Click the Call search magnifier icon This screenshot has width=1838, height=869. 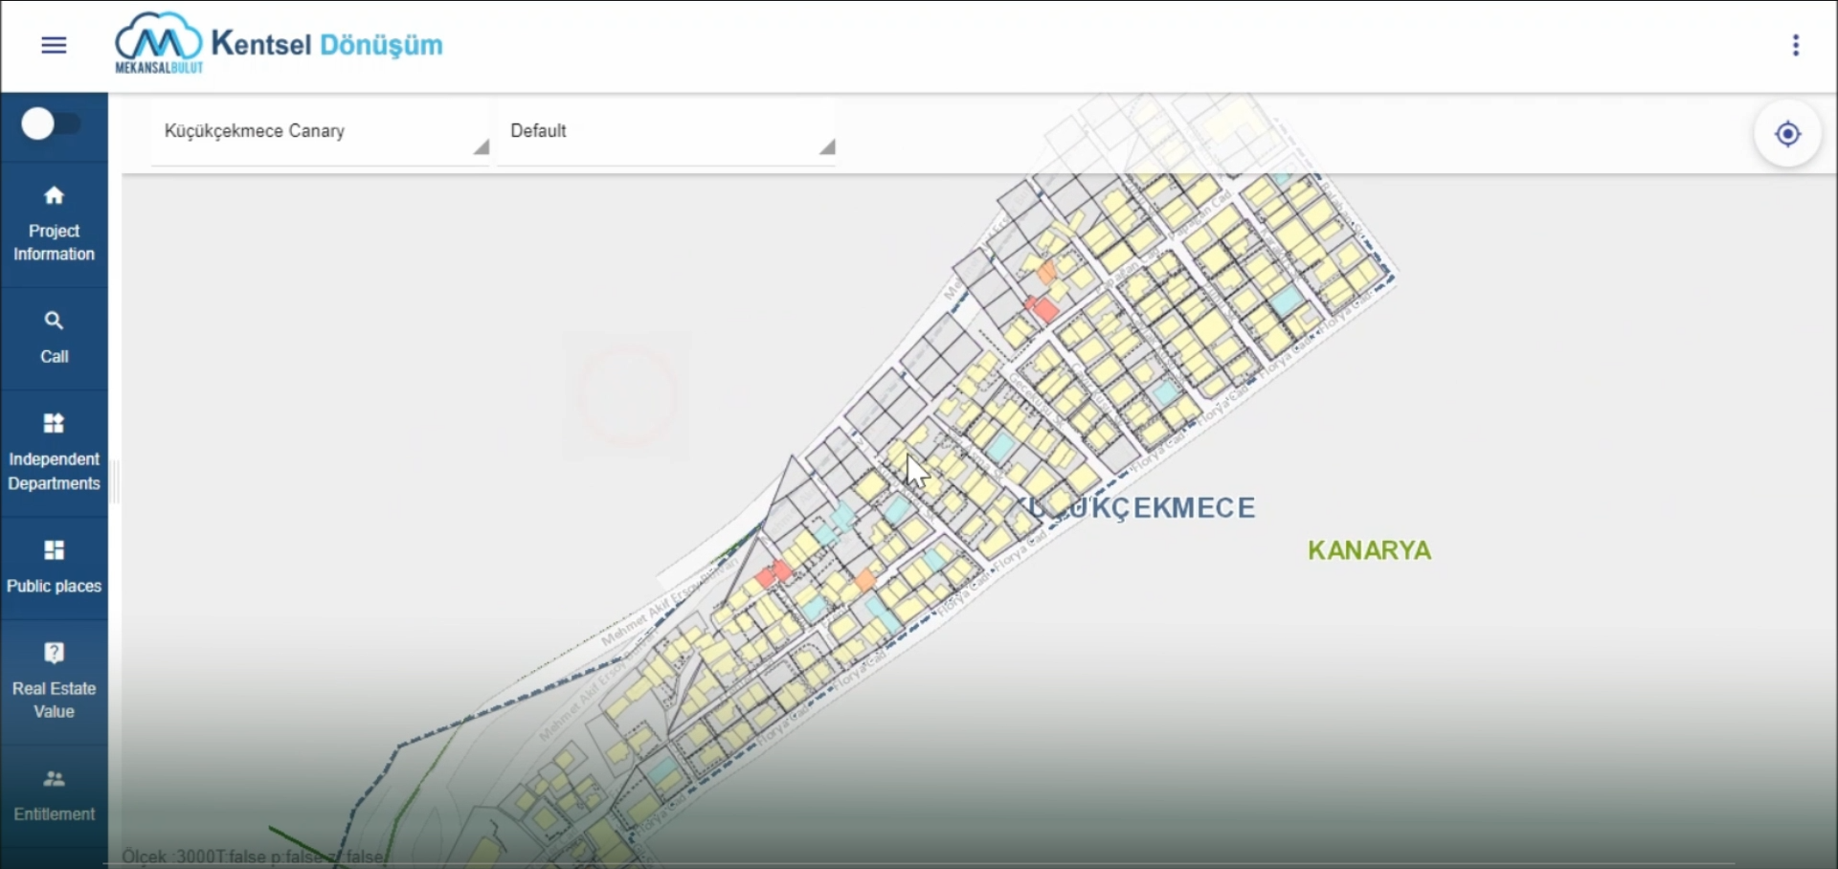point(54,321)
